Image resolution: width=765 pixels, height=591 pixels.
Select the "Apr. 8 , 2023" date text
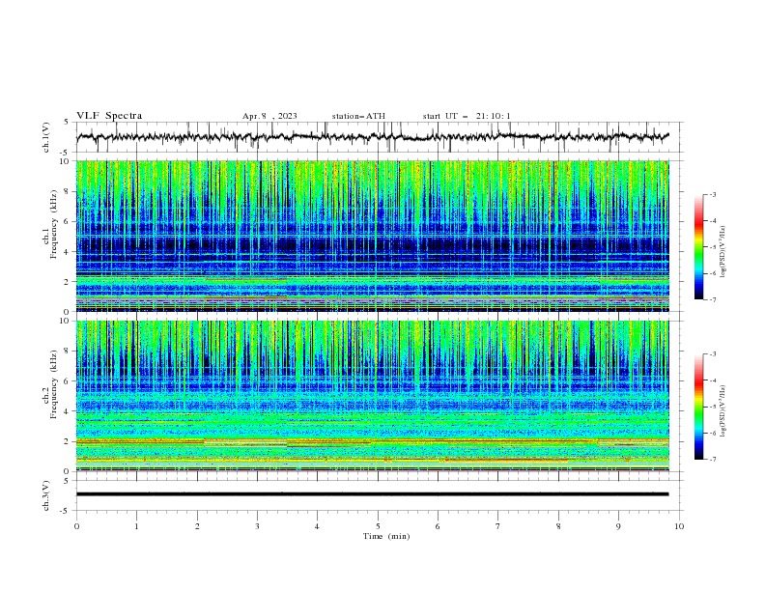pyautogui.click(x=269, y=116)
